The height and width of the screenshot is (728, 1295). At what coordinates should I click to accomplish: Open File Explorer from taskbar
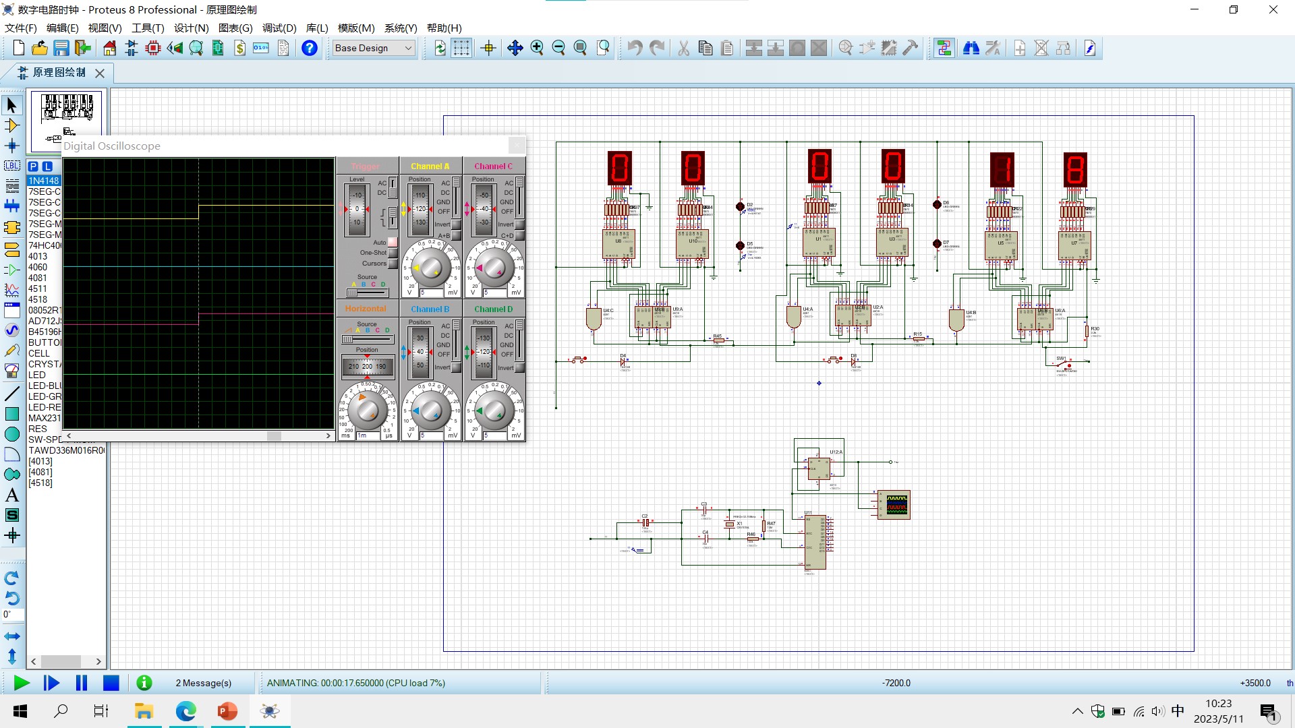point(144,711)
